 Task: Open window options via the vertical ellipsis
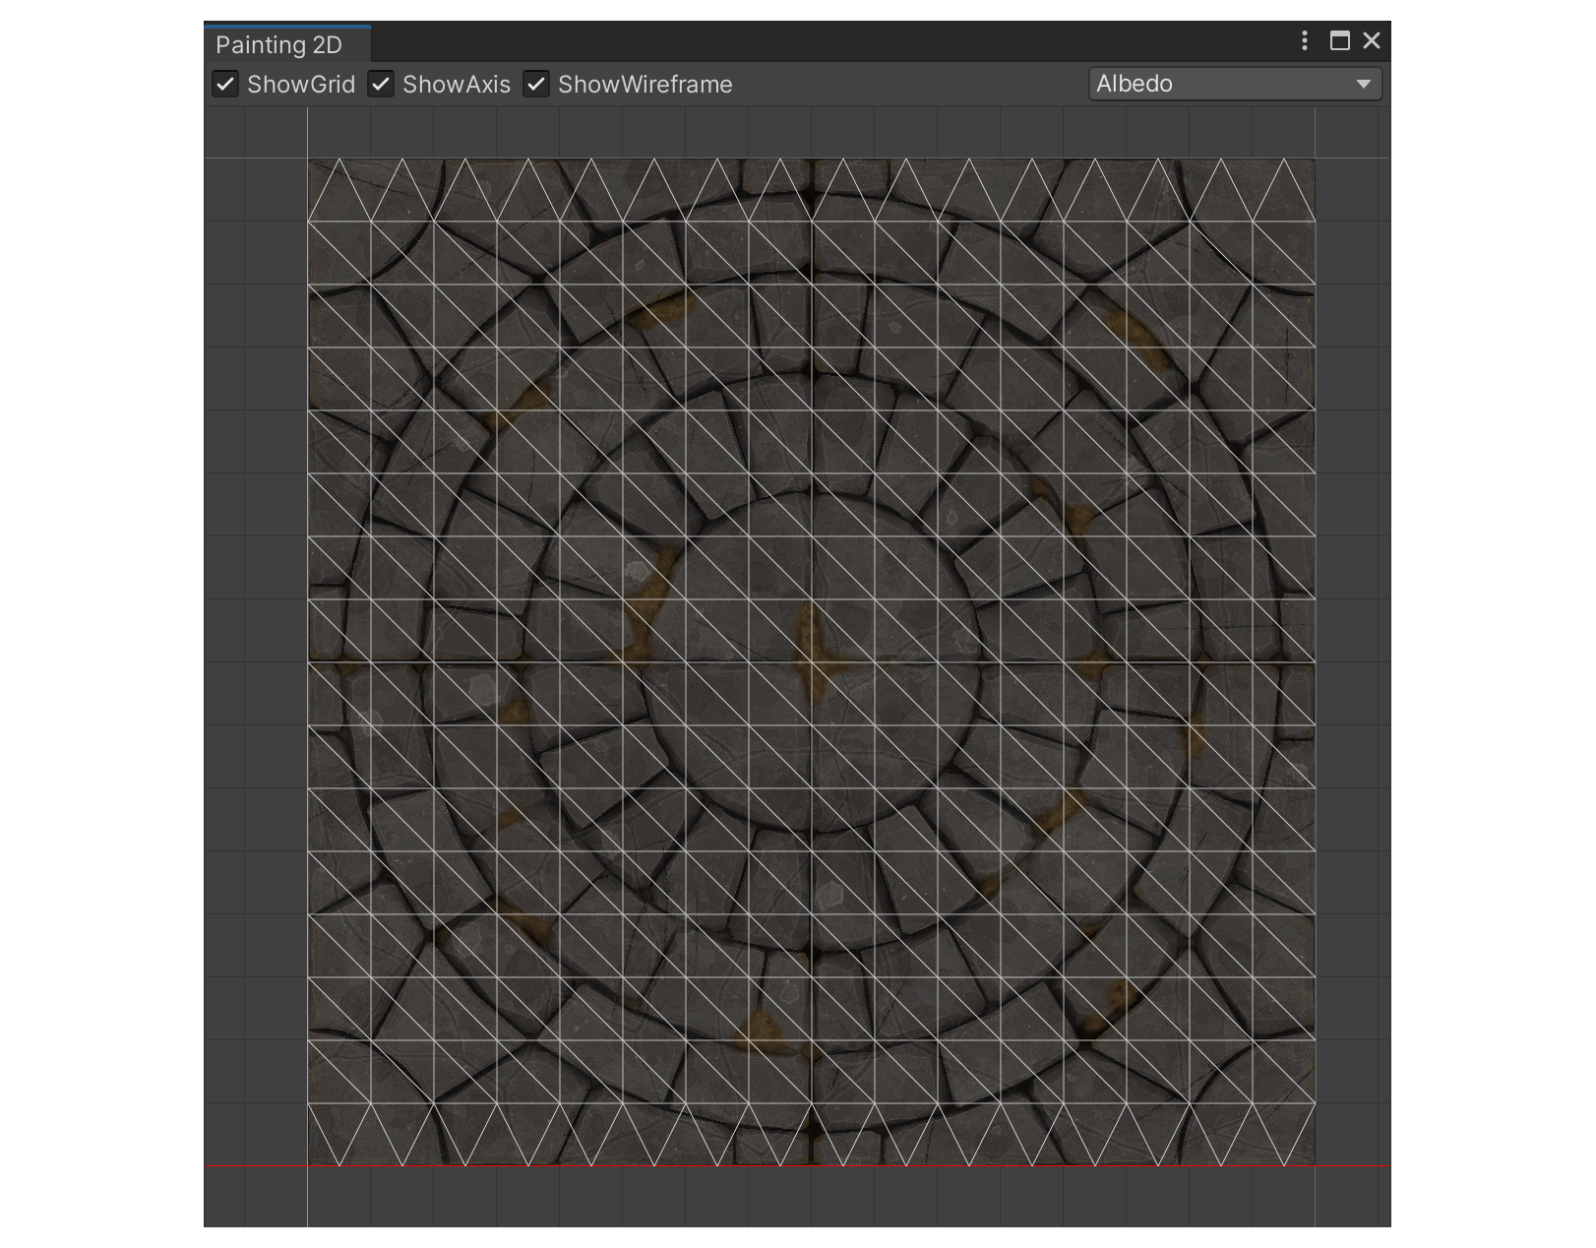[x=1304, y=41]
